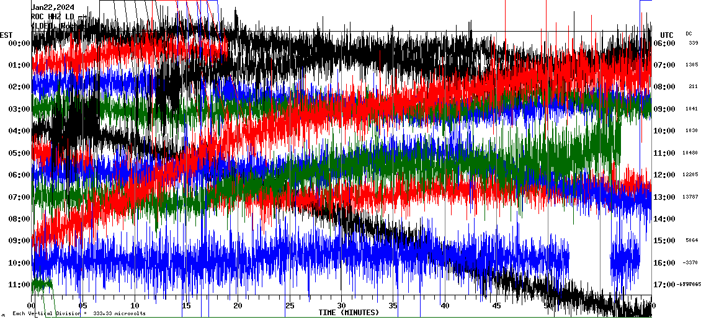The height and width of the screenshot is (322, 701).
Task: Select the 11:00 EST row label
Action: click(x=19, y=285)
